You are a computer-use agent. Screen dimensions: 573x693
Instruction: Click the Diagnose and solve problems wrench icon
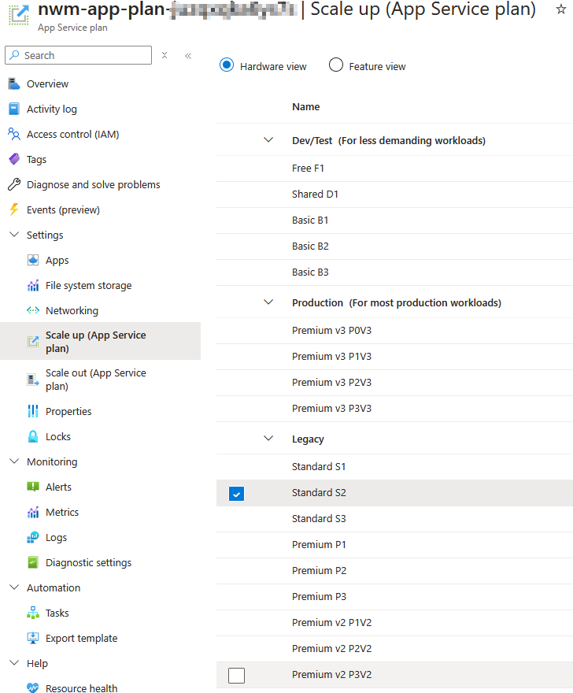14,184
